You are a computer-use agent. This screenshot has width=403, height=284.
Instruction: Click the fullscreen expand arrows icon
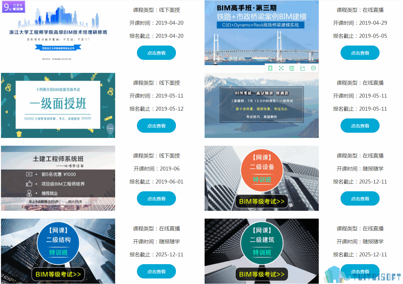[281, 68]
